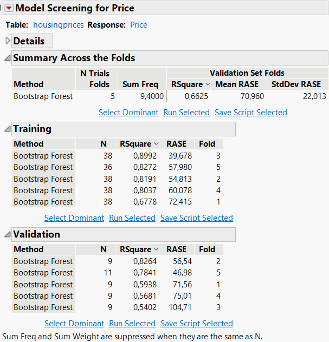The image size is (329, 342).
Task: Click Run Selected under Training table
Action: pos(132,218)
